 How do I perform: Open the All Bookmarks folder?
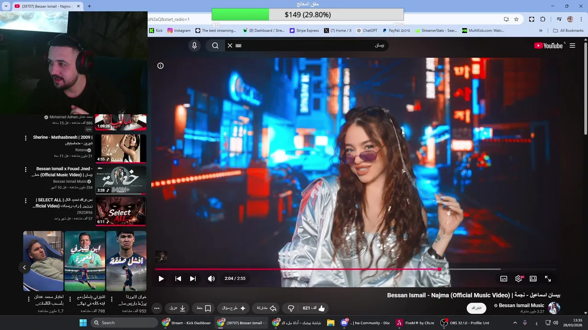568,31
